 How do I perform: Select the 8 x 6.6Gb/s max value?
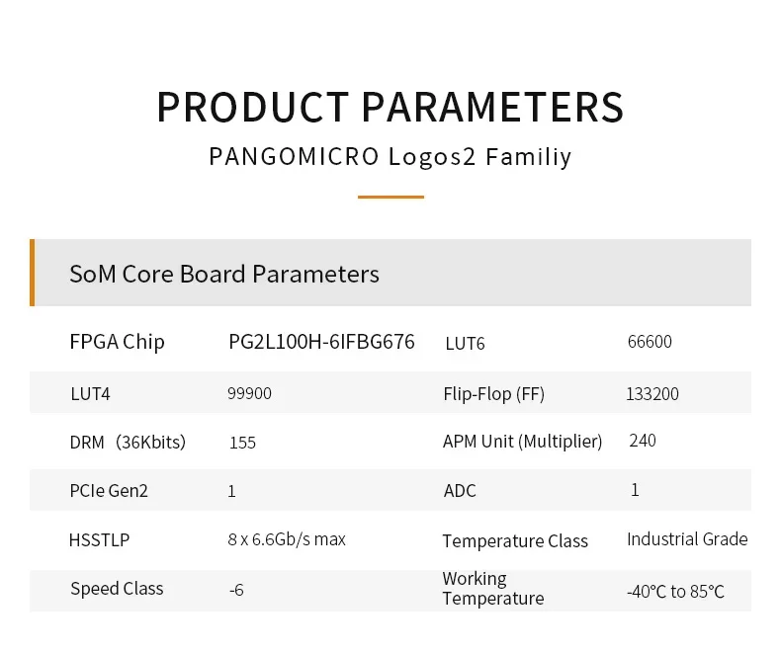click(x=287, y=539)
